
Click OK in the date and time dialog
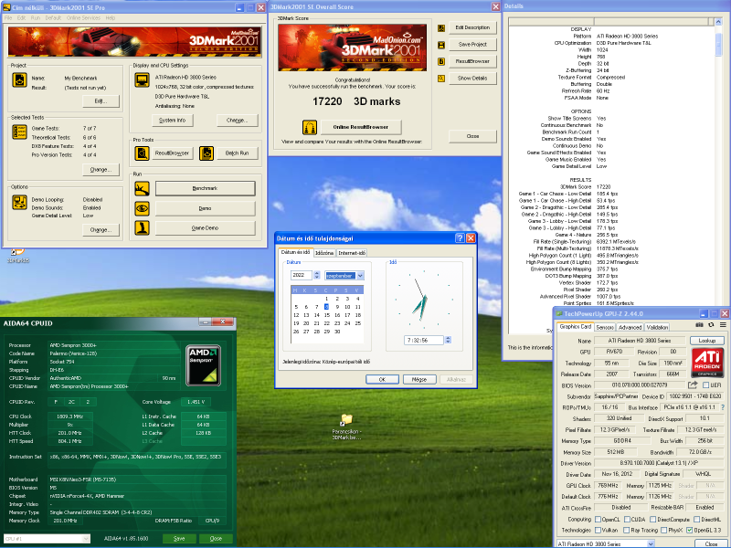[x=382, y=379]
